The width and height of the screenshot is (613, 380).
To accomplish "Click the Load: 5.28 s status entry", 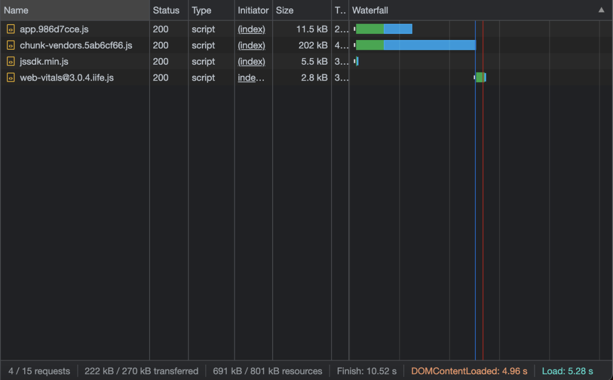I will point(567,371).
